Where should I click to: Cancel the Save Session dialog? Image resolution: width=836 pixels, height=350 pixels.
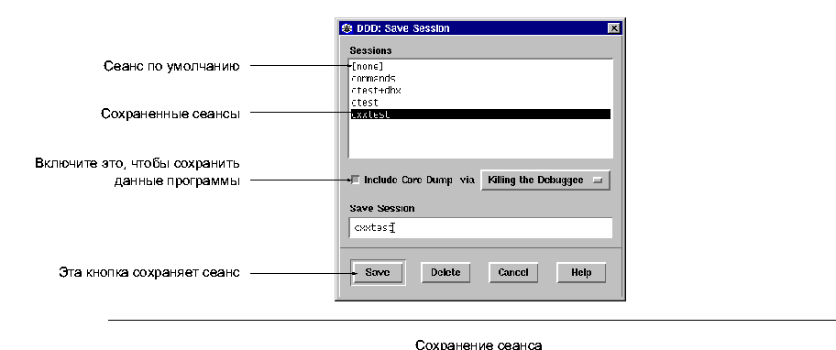pos(513,273)
